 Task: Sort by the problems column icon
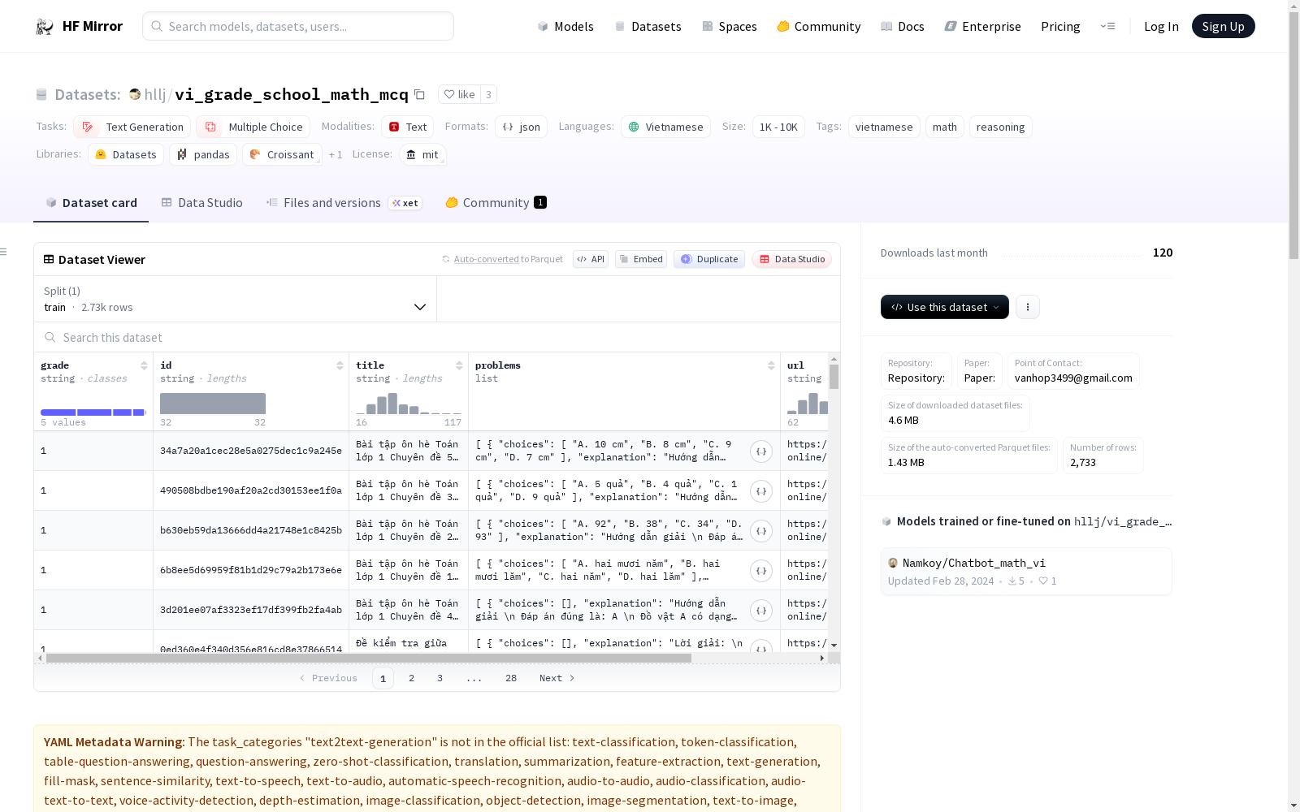[x=771, y=365]
